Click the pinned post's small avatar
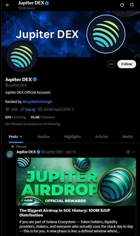The height and width of the screenshot is (236, 140). click(10, 154)
